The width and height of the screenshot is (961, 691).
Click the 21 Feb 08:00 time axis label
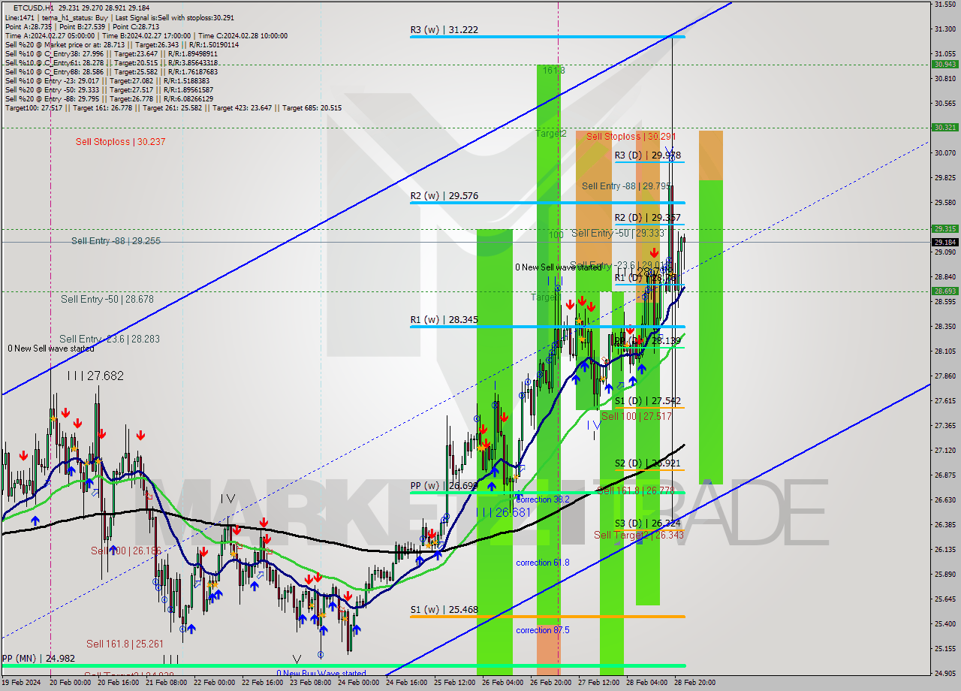coord(165,683)
